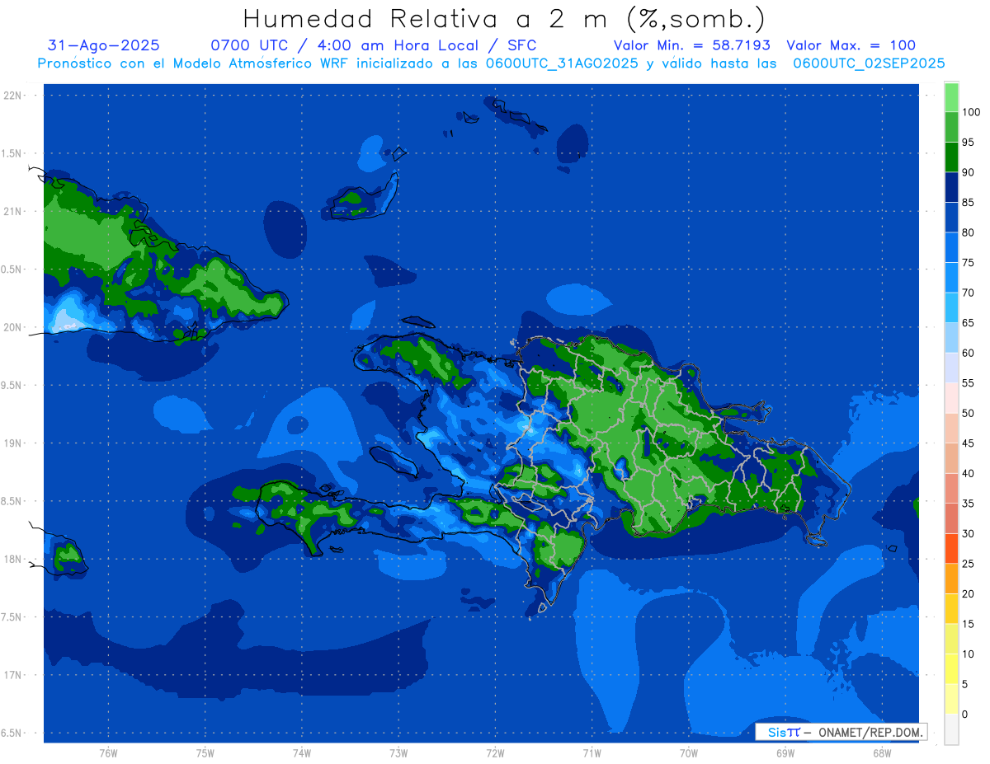This screenshot has width=990, height=764.
Task: Click the longitude label '71W'
Action: 592,753
